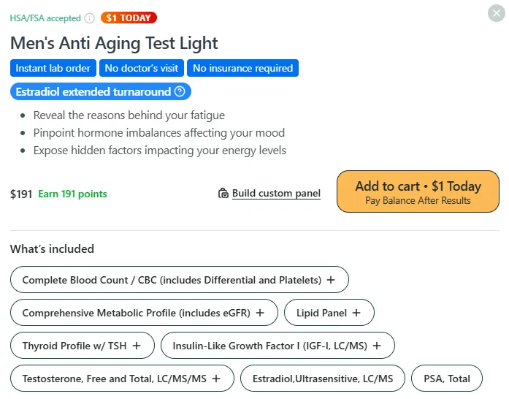Image resolution: width=509 pixels, height=399 pixels.
Task: Open Build custom panel link
Action: 276,194
